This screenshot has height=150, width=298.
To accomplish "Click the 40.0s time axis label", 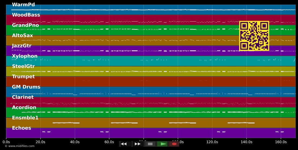I will 75,142.
